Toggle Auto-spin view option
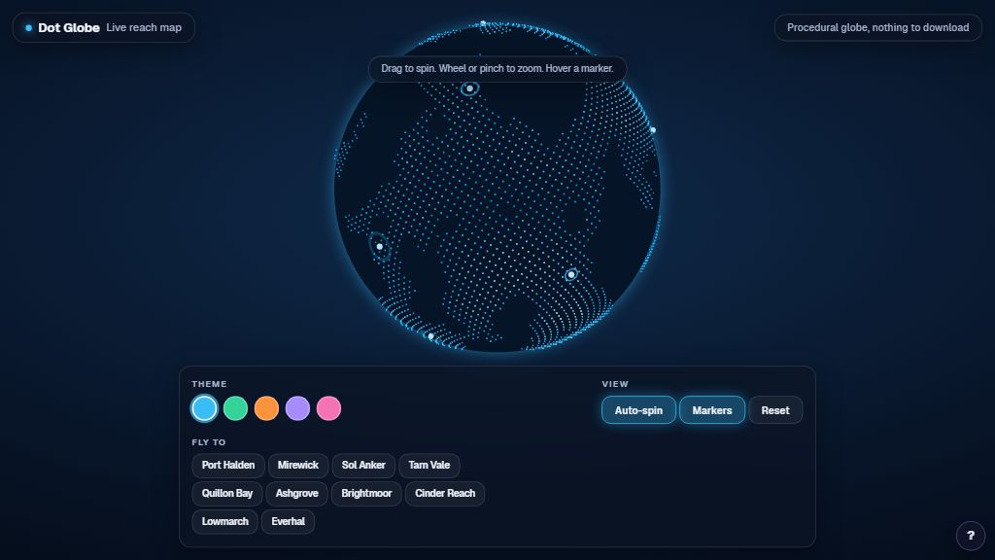The width and height of the screenshot is (995, 560). tap(638, 410)
